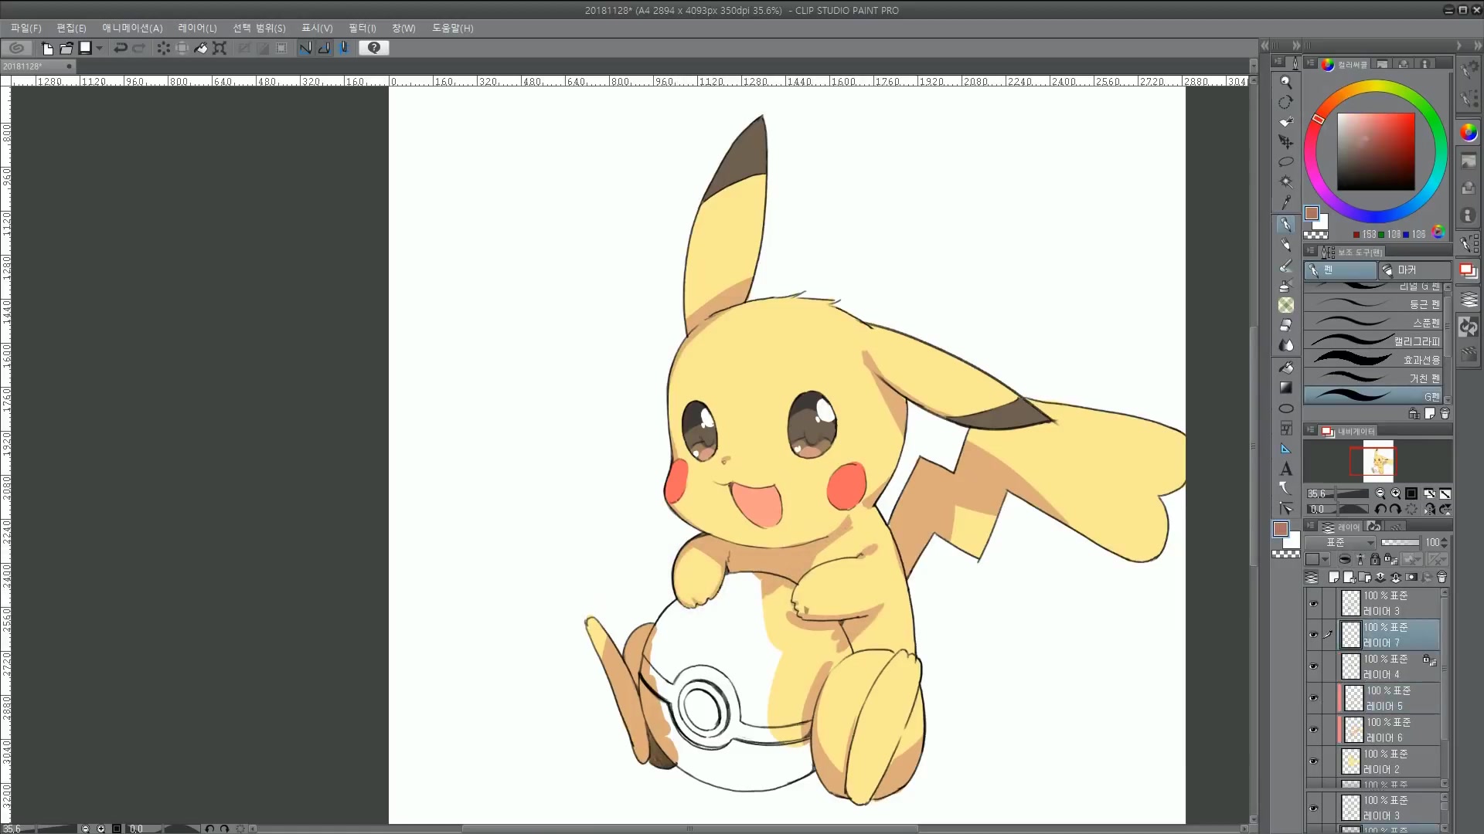This screenshot has height=834, width=1484.
Task: Click the New file toolbar icon
Action: click(x=47, y=48)
